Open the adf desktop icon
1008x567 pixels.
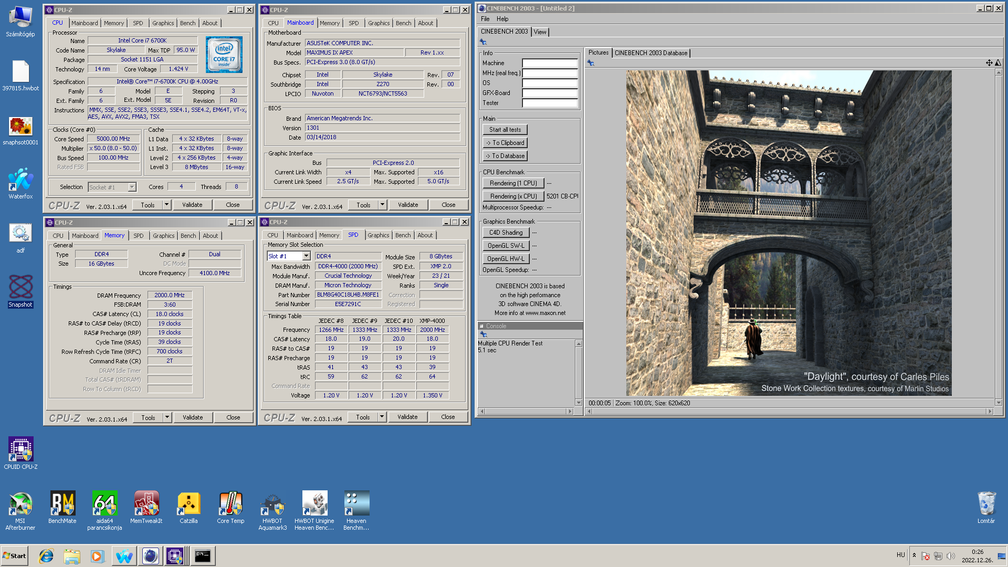20,238
